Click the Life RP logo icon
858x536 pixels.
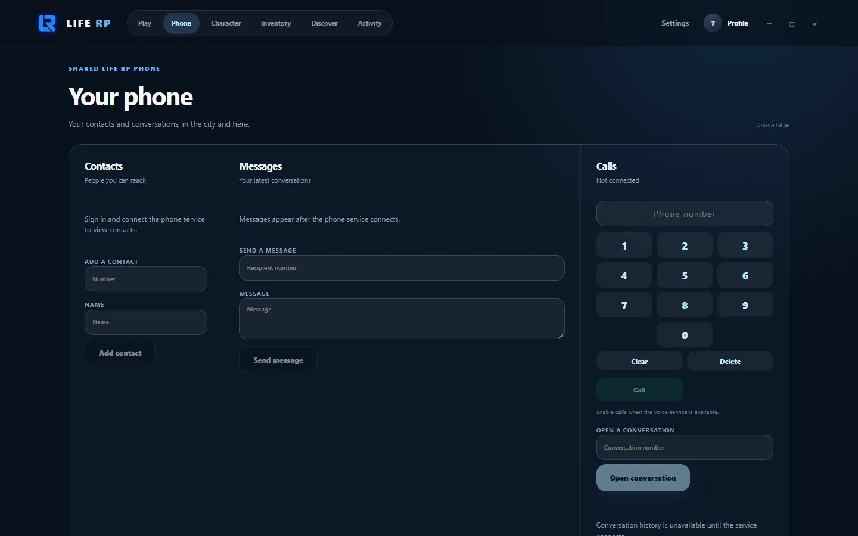[x=47, y=23]
